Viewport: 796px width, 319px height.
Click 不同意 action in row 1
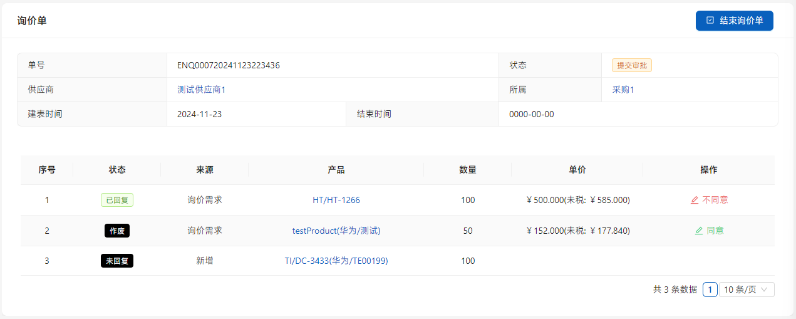point(715,200)
